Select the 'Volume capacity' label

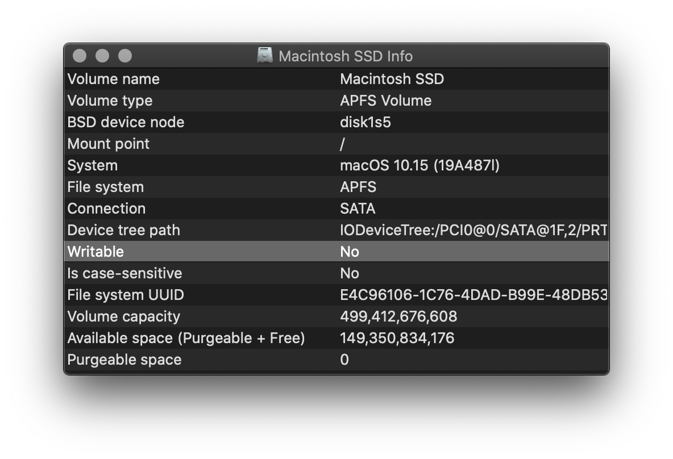[123, 316]
